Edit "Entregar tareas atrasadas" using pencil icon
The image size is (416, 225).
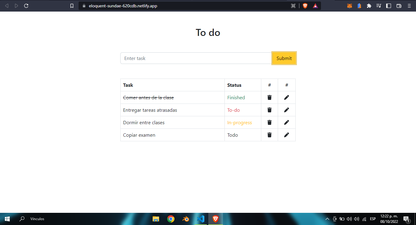[x=286, y=110]
